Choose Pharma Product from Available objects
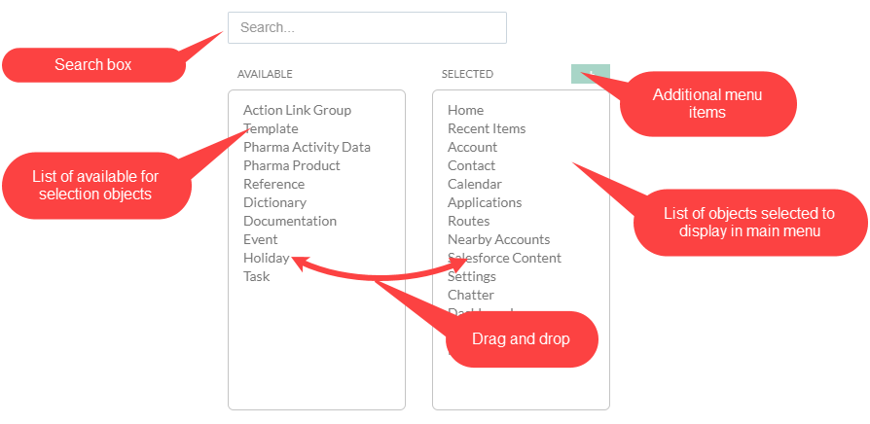The height and width of the screenshot is (424, 870). coord(291,165)
